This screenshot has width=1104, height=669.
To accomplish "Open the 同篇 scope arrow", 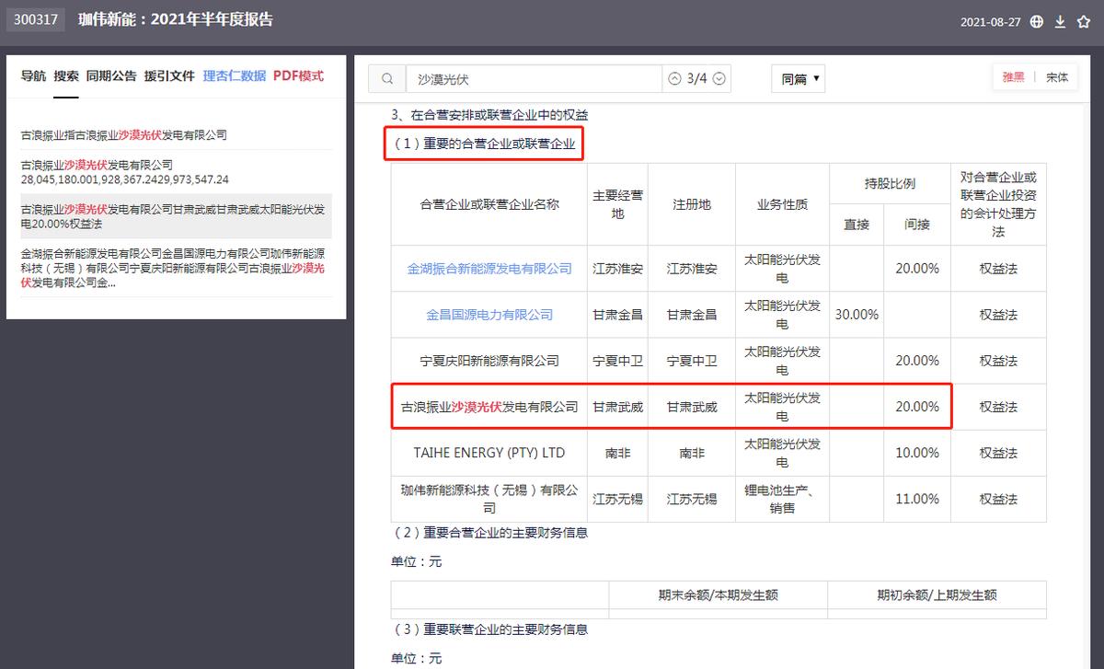I will click(814, 78).
